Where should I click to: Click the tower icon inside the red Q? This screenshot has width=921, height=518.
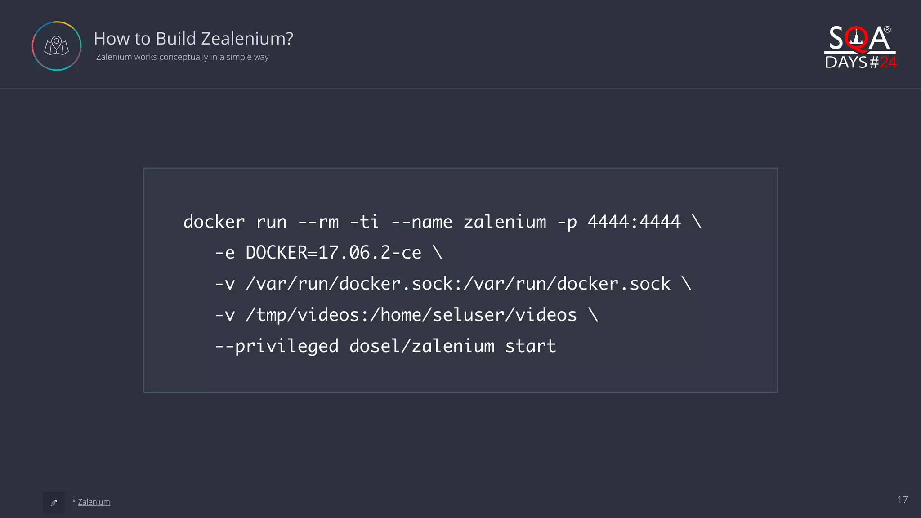click(x=857, y=38)
